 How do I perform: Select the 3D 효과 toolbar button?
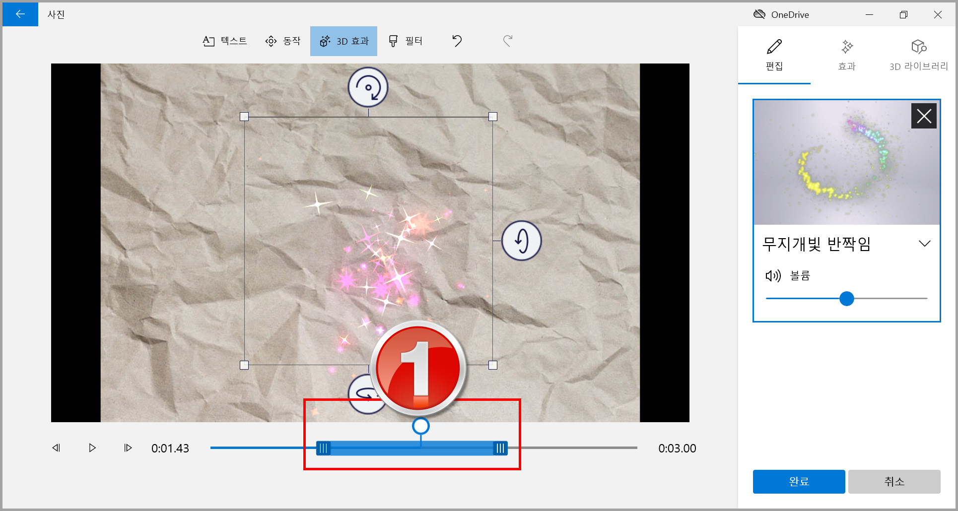[343, 41]
